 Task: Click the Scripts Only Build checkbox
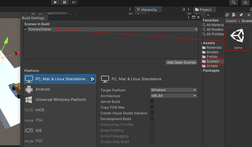[x=152, y=142]
